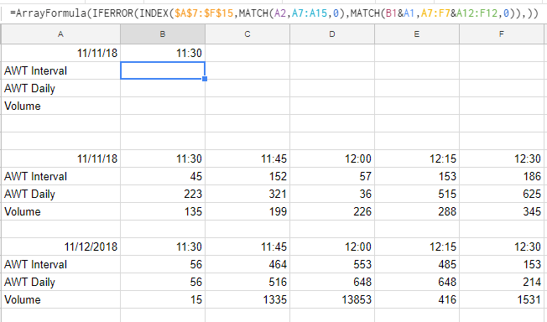Click cell with value 464
Screen dimensions: 547x322
247,264
